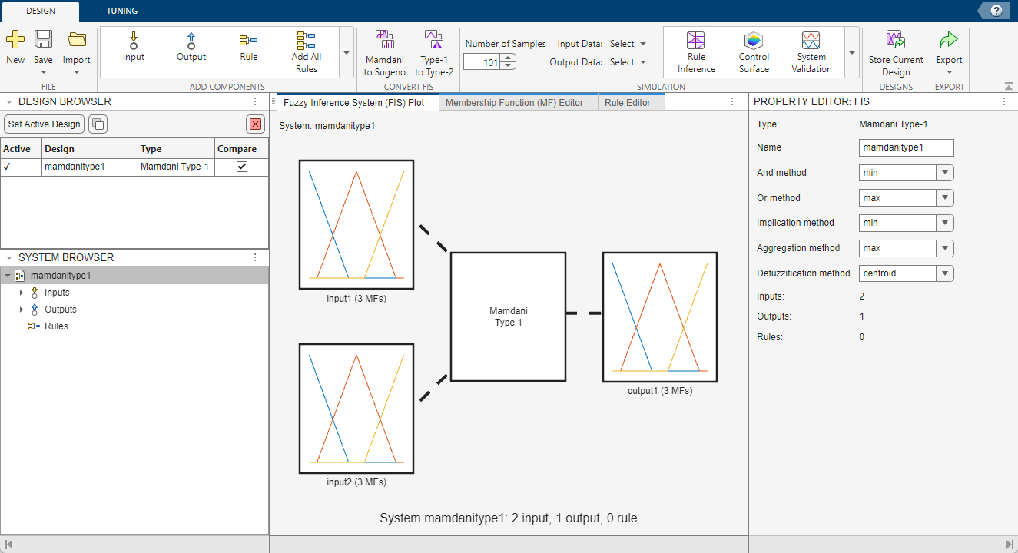
Task: Add an Input component
Action: 134,47
